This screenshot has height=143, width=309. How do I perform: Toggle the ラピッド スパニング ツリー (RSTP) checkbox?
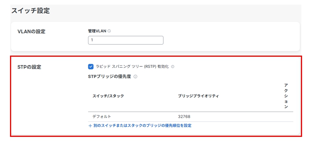(x=91, y=67)
